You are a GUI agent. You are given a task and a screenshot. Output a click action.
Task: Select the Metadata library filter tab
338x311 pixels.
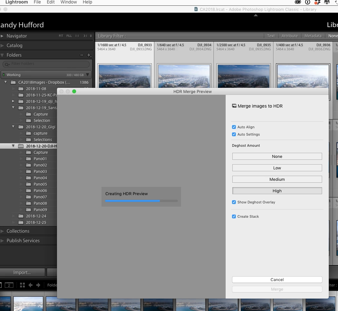pos(313,36)
